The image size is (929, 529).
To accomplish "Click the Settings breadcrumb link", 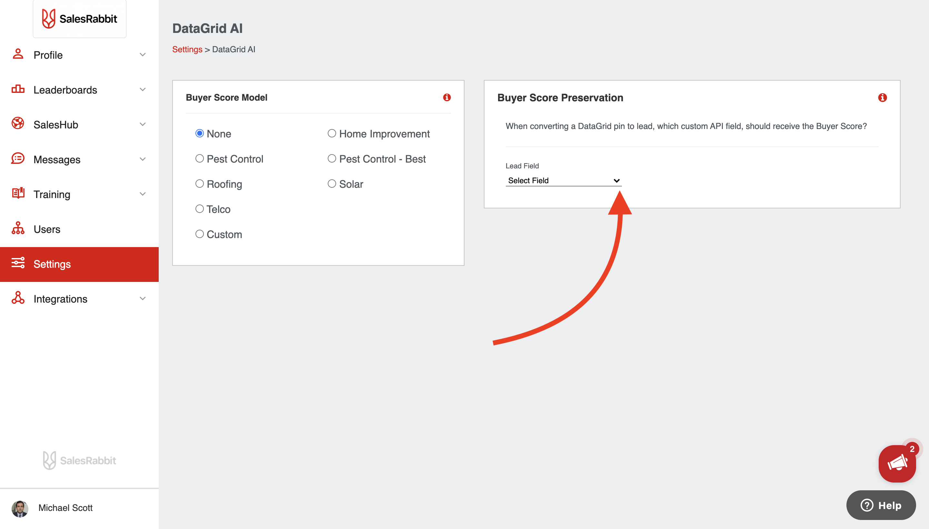I will click(187, 49).
